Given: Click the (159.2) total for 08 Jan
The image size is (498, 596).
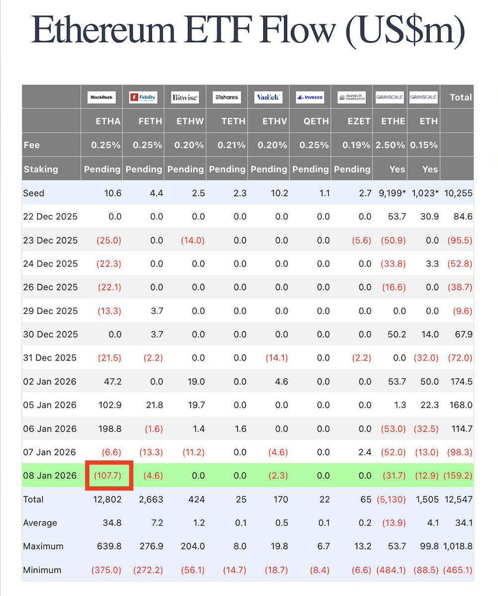Looking at the screenshot, I should (458, 476).
